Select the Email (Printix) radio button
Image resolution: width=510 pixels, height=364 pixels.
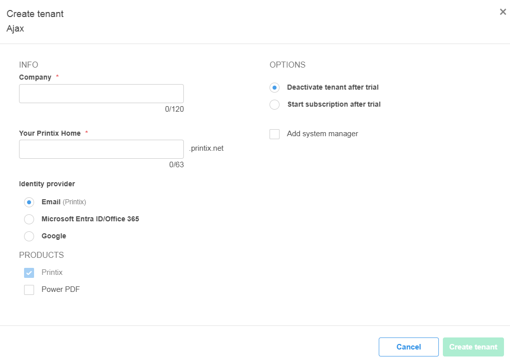pos(29,202)
